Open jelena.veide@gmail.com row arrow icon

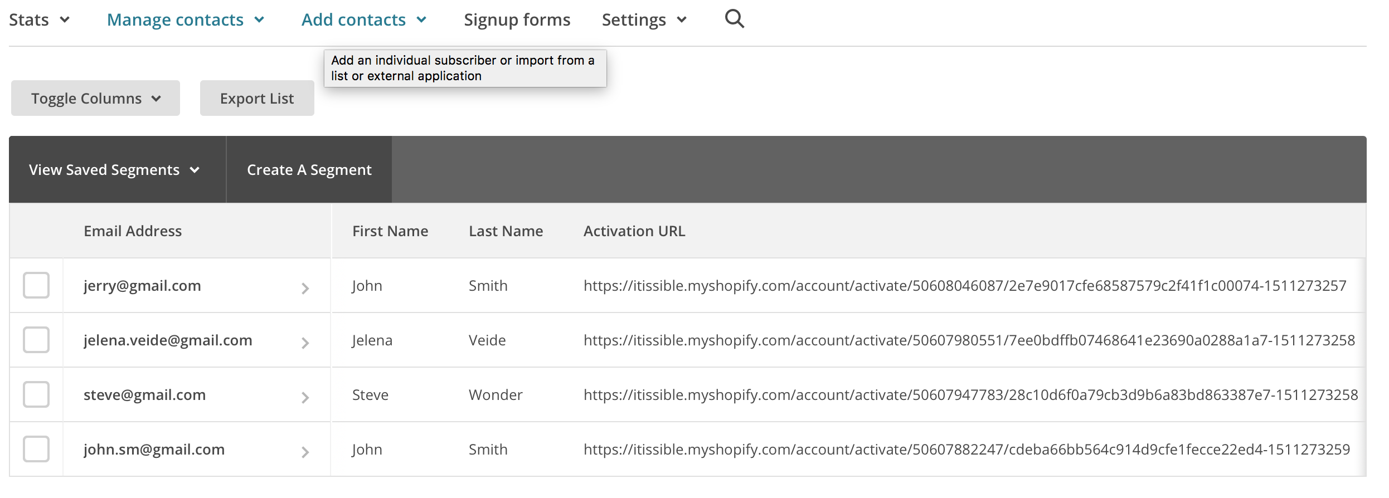(305, 343)
